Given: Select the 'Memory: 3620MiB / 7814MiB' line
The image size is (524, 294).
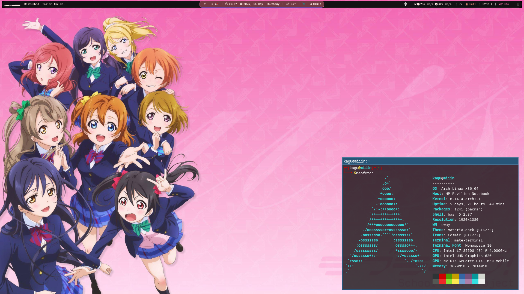Looking at the screenshot, I should [460, 266].
